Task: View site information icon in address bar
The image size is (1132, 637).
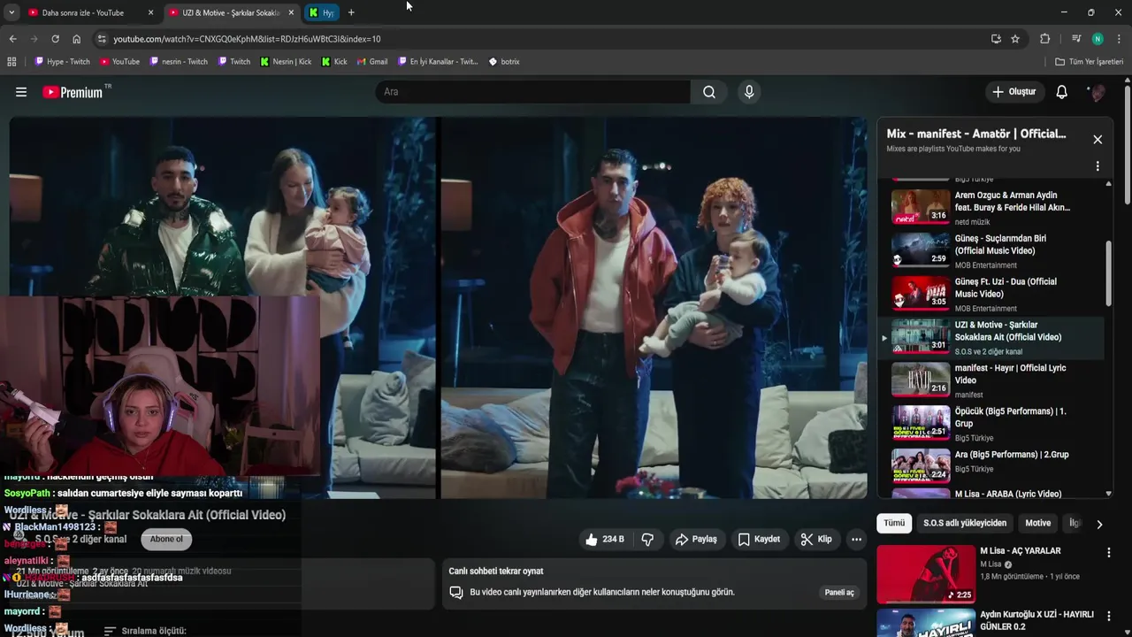Action: (x=102, y=39)
